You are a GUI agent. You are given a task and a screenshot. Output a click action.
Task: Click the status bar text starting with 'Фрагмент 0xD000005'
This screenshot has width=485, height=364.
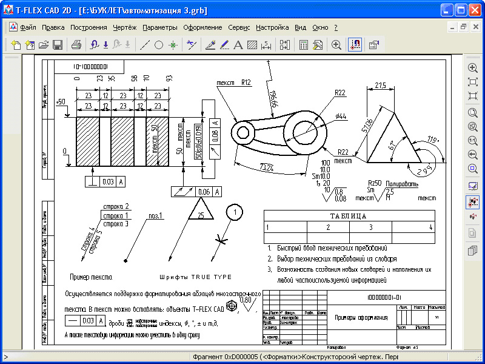(295, 357)
